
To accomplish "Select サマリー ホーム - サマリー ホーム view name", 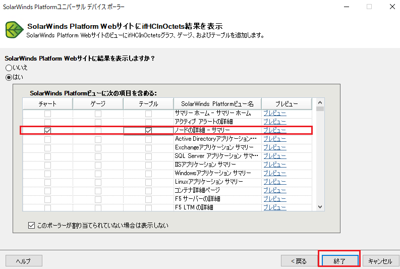I will pyautogui.click(x=213, y=113).
